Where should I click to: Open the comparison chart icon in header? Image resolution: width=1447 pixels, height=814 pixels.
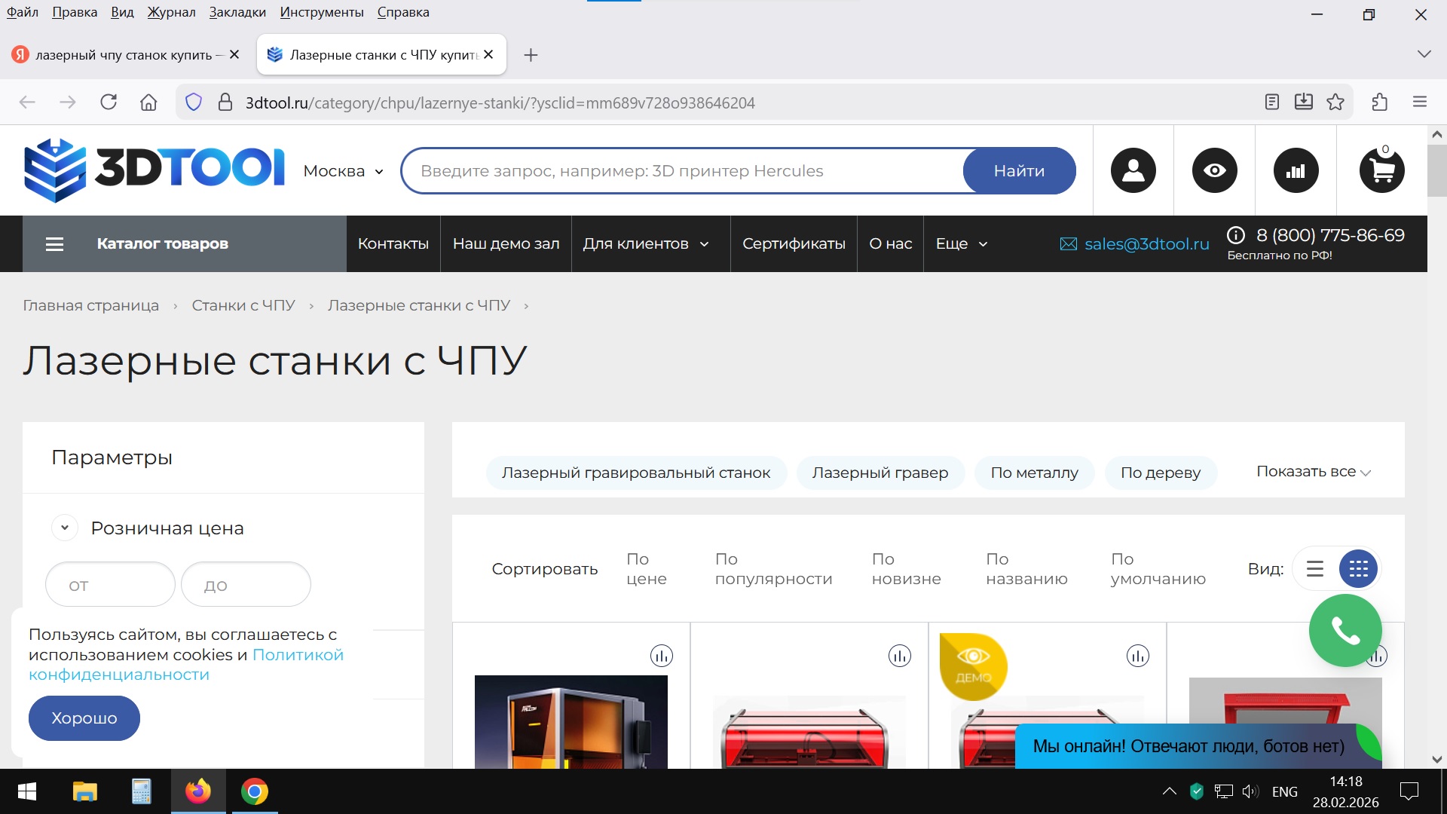click(x=1296, y=170)
